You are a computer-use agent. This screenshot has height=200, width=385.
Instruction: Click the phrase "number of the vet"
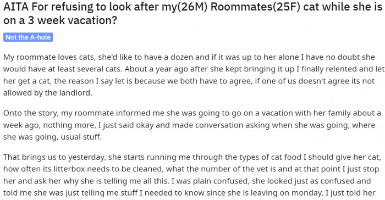click(216, 169)
